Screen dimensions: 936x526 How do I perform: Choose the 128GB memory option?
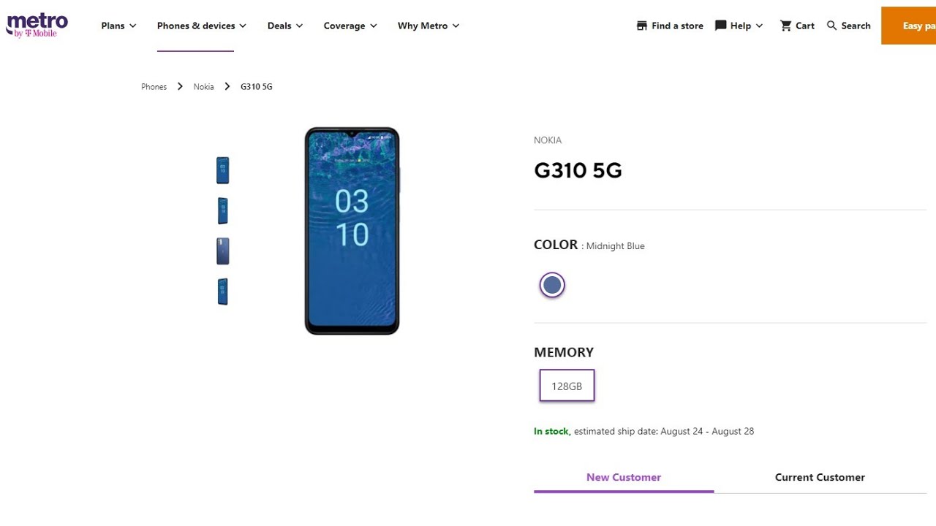[567, 386]
